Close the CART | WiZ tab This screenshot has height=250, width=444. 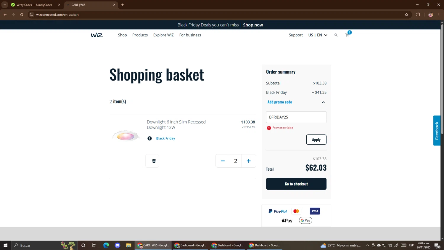pos(114,5)
